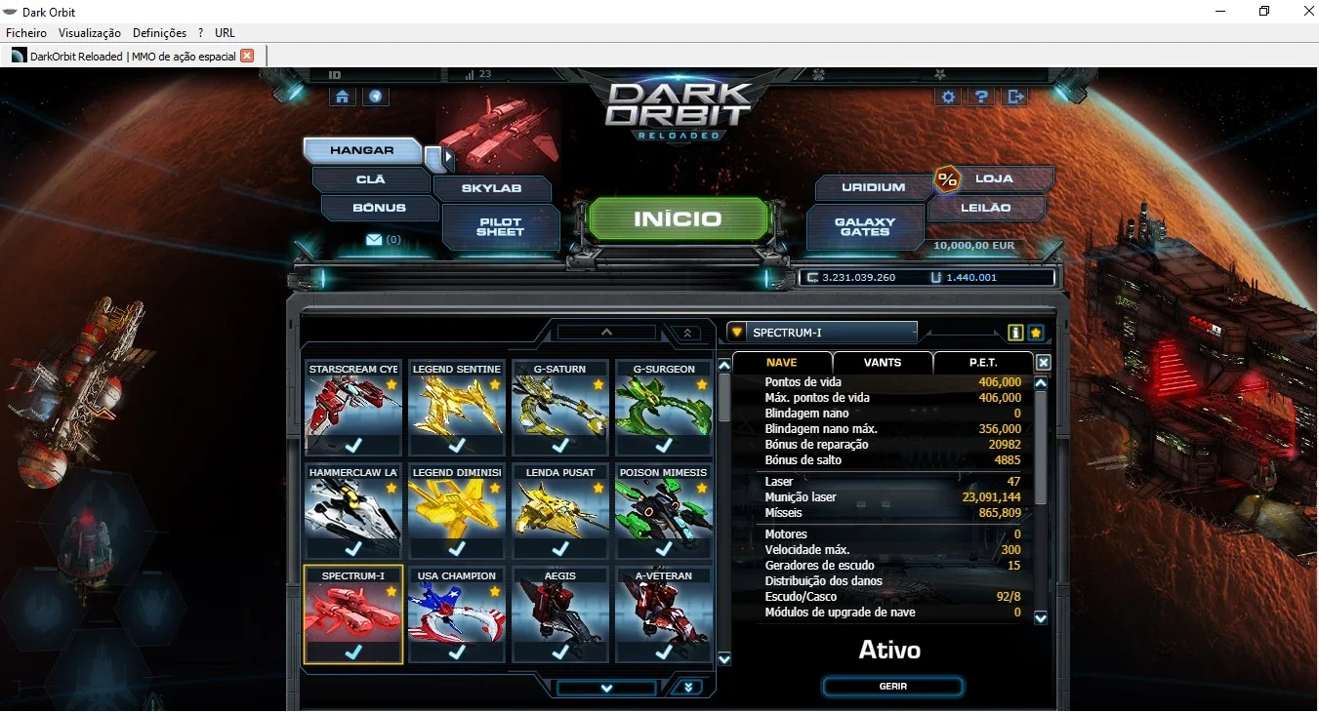Click the Uridium currency icon
This screenshot has width=1319, height=712.
click(936, 278)
